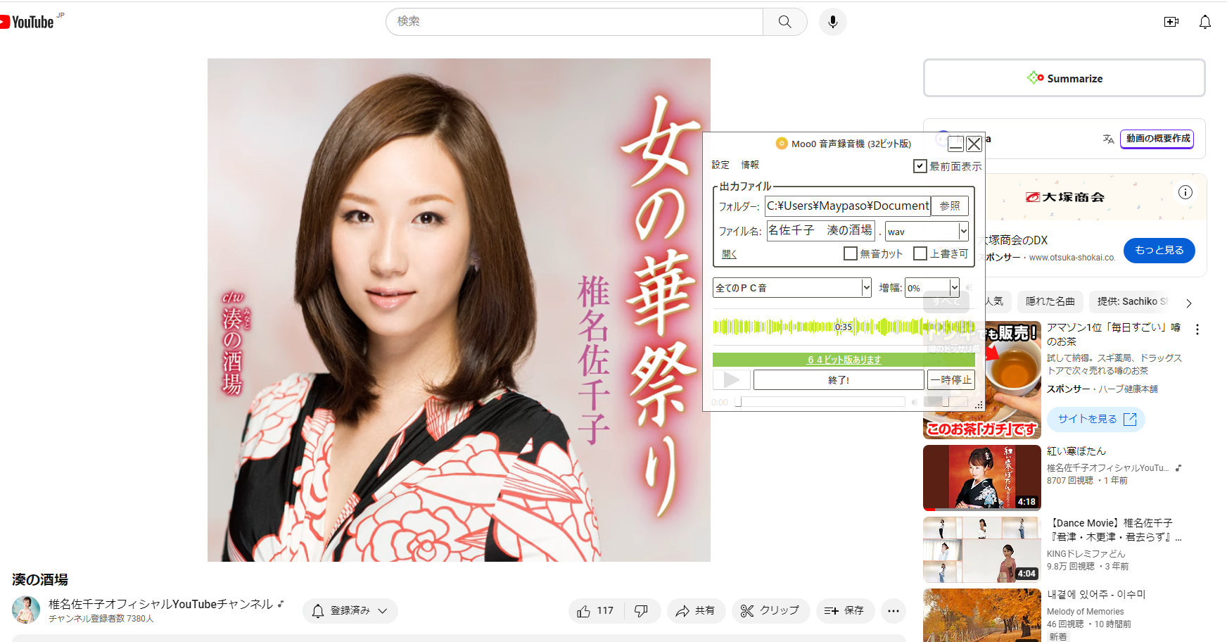1227x642 pixels.
Task: Open more actions three-dot menu
Action: pos(893,610)
